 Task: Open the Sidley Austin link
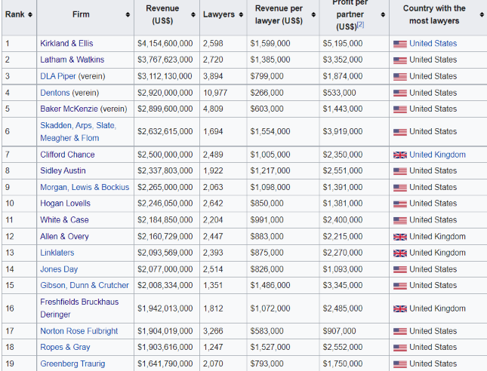point(63,170)
